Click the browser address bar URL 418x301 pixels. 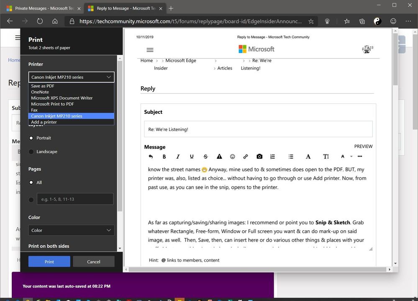pyautogui.click(x=190, y=21)
